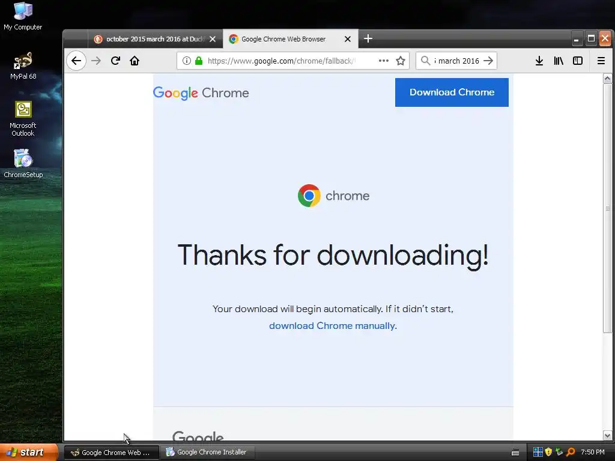
Task: Switch to Google Chrome Web taskbar button
Action: 111,453
